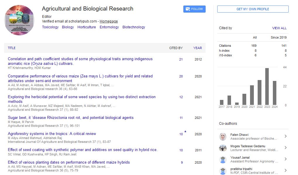View all citations via View All link
The width and height of the screenshot is (298, 175).
click(279, 28)
